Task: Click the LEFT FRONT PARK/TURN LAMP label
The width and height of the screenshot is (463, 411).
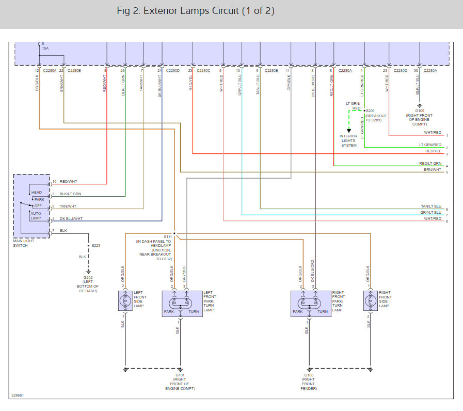Action: 210,301
